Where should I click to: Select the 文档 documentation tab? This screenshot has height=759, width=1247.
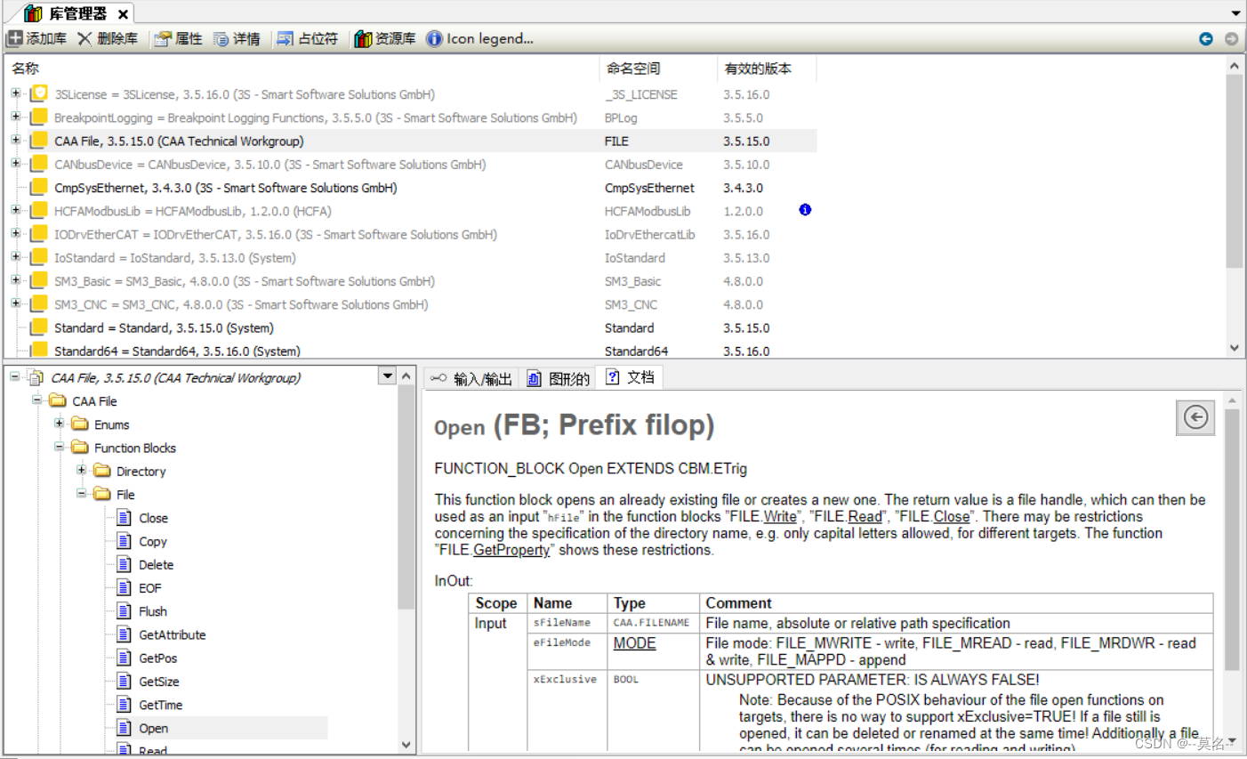[x=631, y=377]
